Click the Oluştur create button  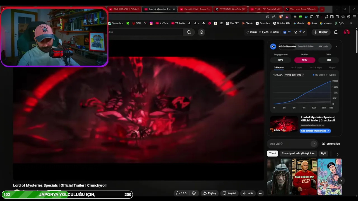tap(321, 32)
